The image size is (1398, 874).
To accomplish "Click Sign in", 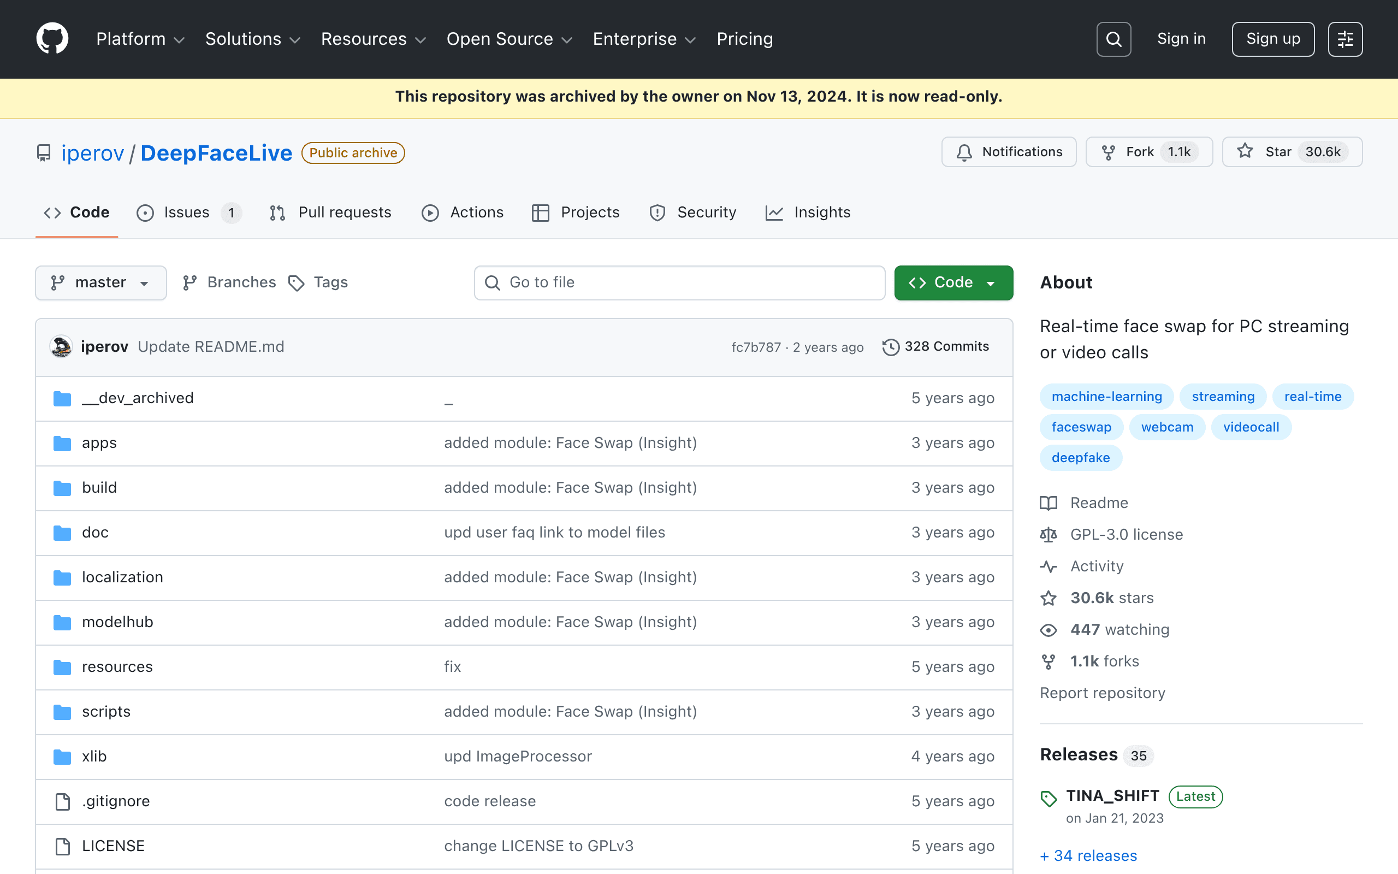I will tap(1181, 39).
